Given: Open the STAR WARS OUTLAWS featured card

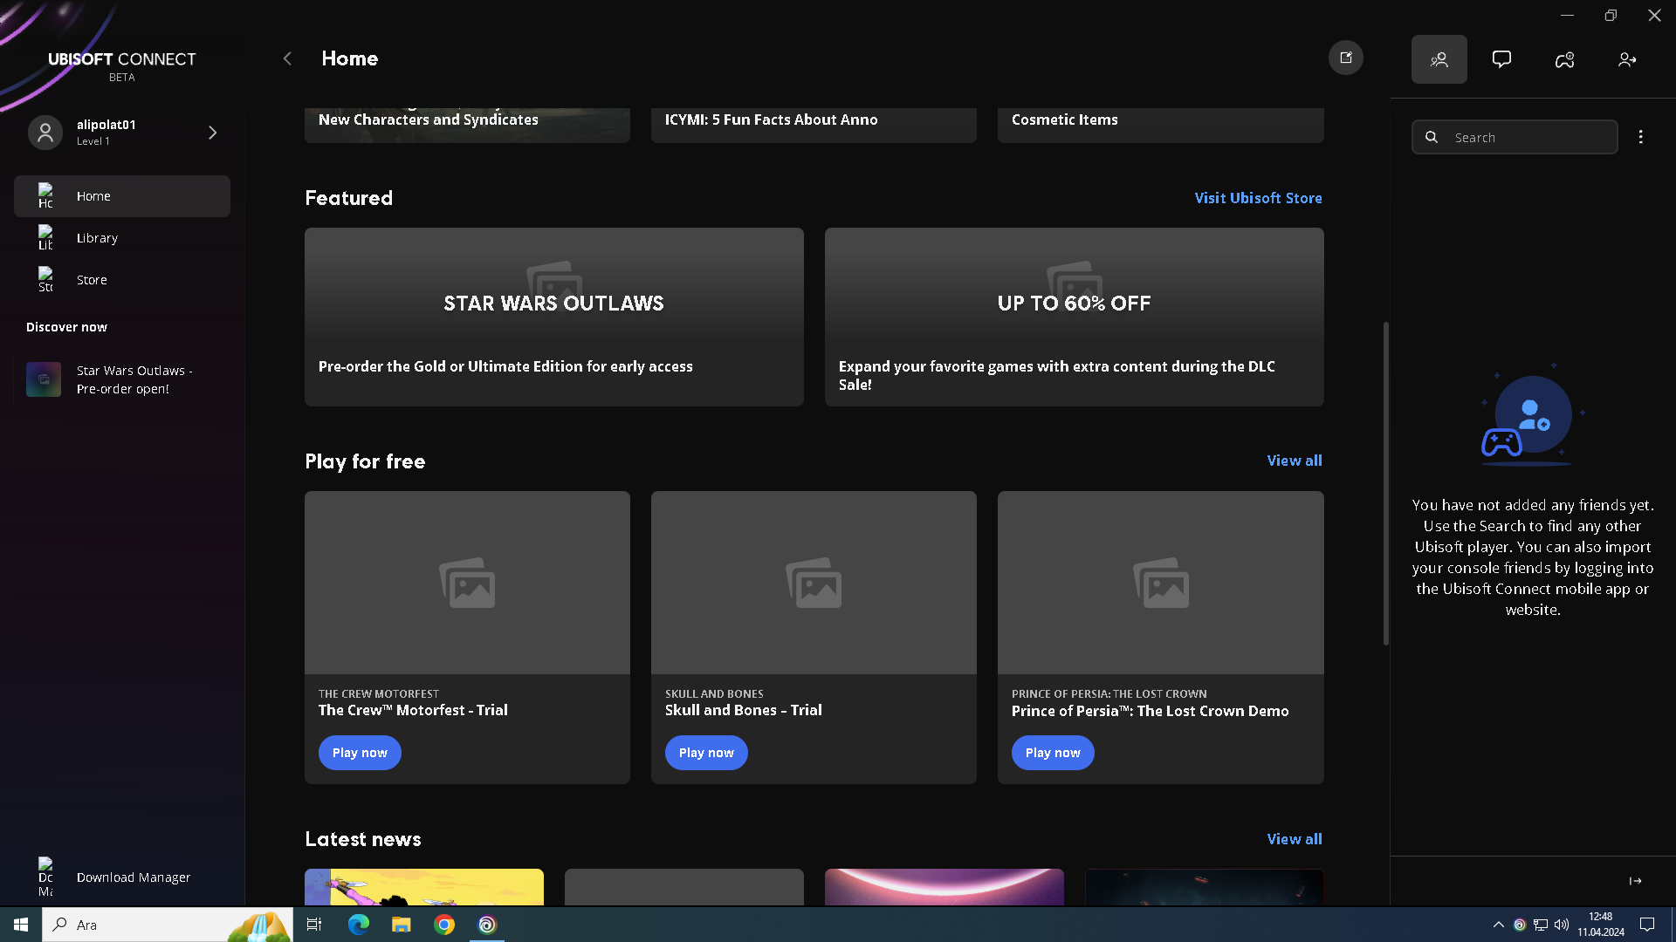Looking at the screenshot, I should 553,317.
